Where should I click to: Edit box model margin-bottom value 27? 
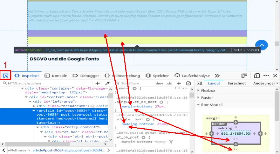(x=236, y=149)
